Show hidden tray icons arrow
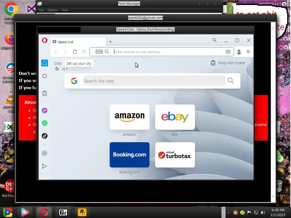291x218 pixels. [229, 213]
